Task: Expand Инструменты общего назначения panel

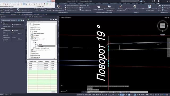Action: point(24,12)
